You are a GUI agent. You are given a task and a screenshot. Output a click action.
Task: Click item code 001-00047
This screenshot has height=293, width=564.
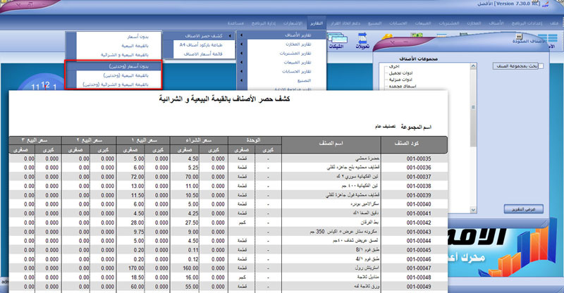(419, 268)
